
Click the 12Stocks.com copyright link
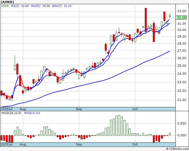[x=177, y=149]
